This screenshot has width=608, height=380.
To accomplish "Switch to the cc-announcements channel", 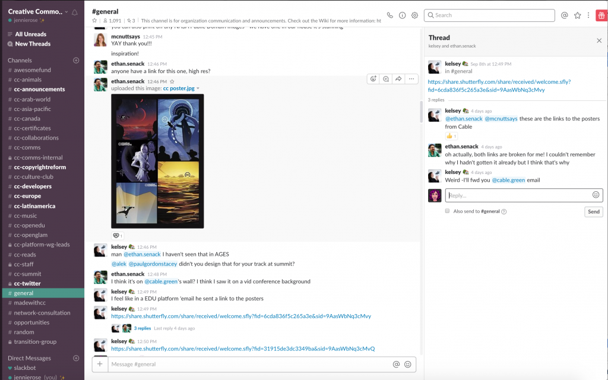I will 39,90.
